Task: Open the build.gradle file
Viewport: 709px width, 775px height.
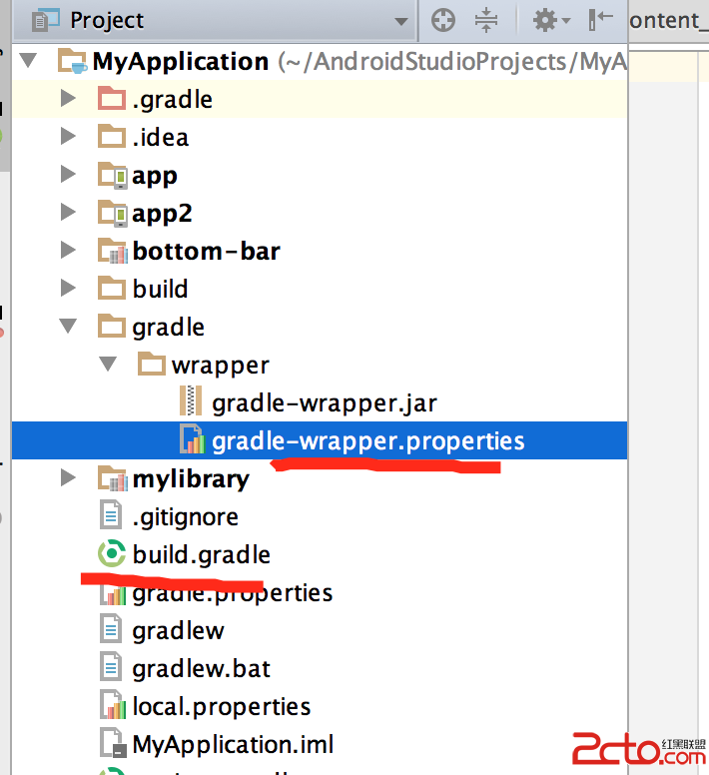Action: click(201, 554)
